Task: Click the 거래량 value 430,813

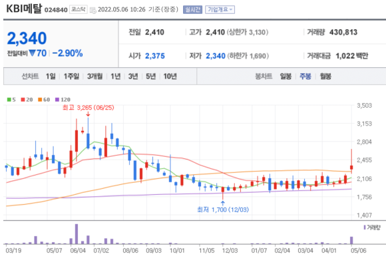Action: coord(343,32)
